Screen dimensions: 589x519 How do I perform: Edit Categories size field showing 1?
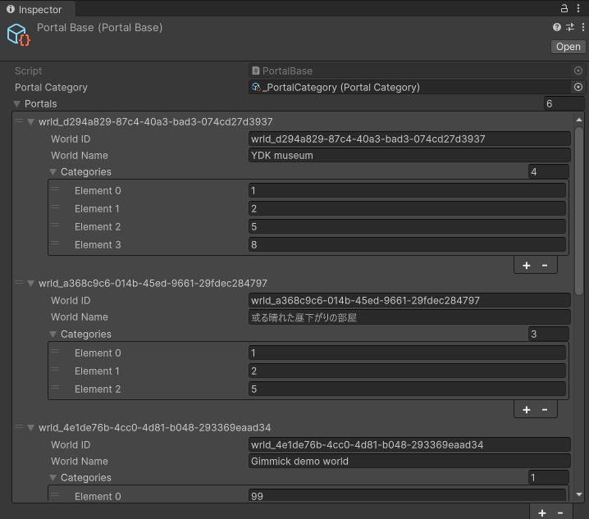[x=549, y=478]
